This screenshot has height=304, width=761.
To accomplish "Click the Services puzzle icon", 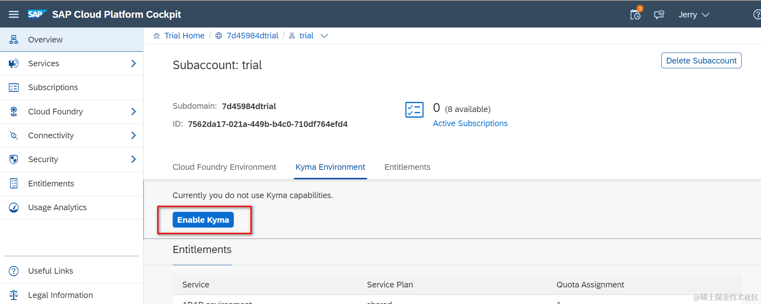I will coord(14,63).
